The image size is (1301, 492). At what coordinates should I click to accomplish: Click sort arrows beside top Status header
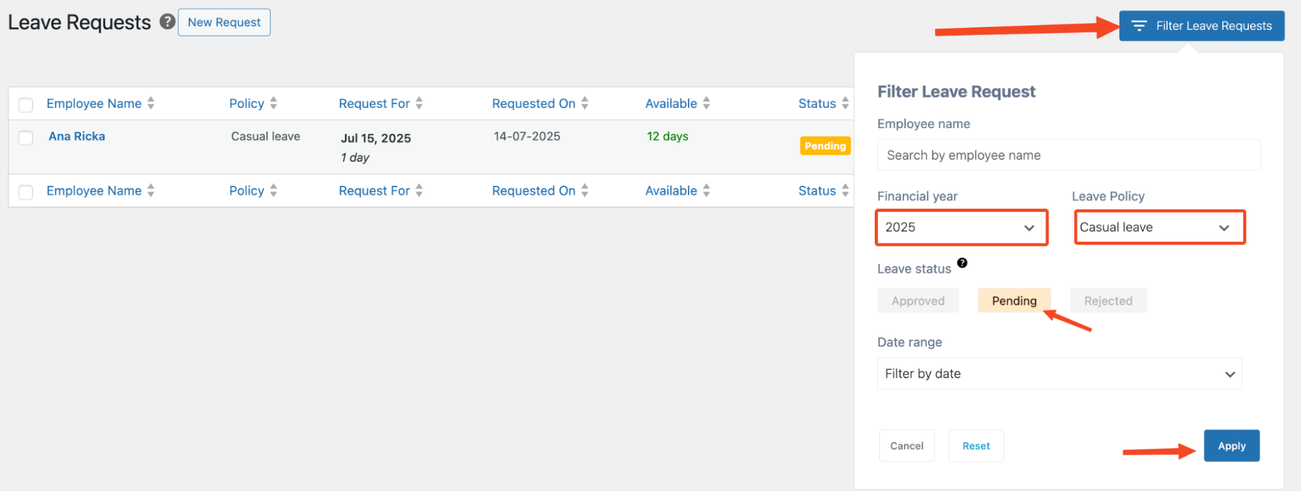coord(845,103)
